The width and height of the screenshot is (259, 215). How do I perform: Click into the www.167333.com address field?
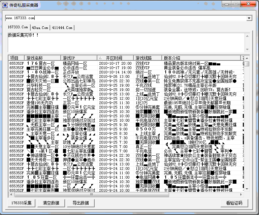click(x=125, y=18)
